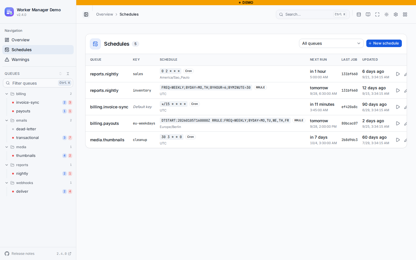Open the database icon in the top toolbar
416x260 pixels.
[359, 14]
